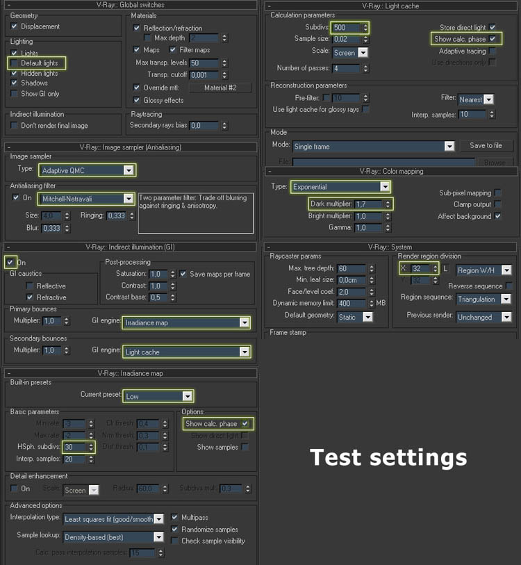Click the HSph. subdivs spinner arrows
The width and height of the screenshot is (521, 565).
(92, 447)
